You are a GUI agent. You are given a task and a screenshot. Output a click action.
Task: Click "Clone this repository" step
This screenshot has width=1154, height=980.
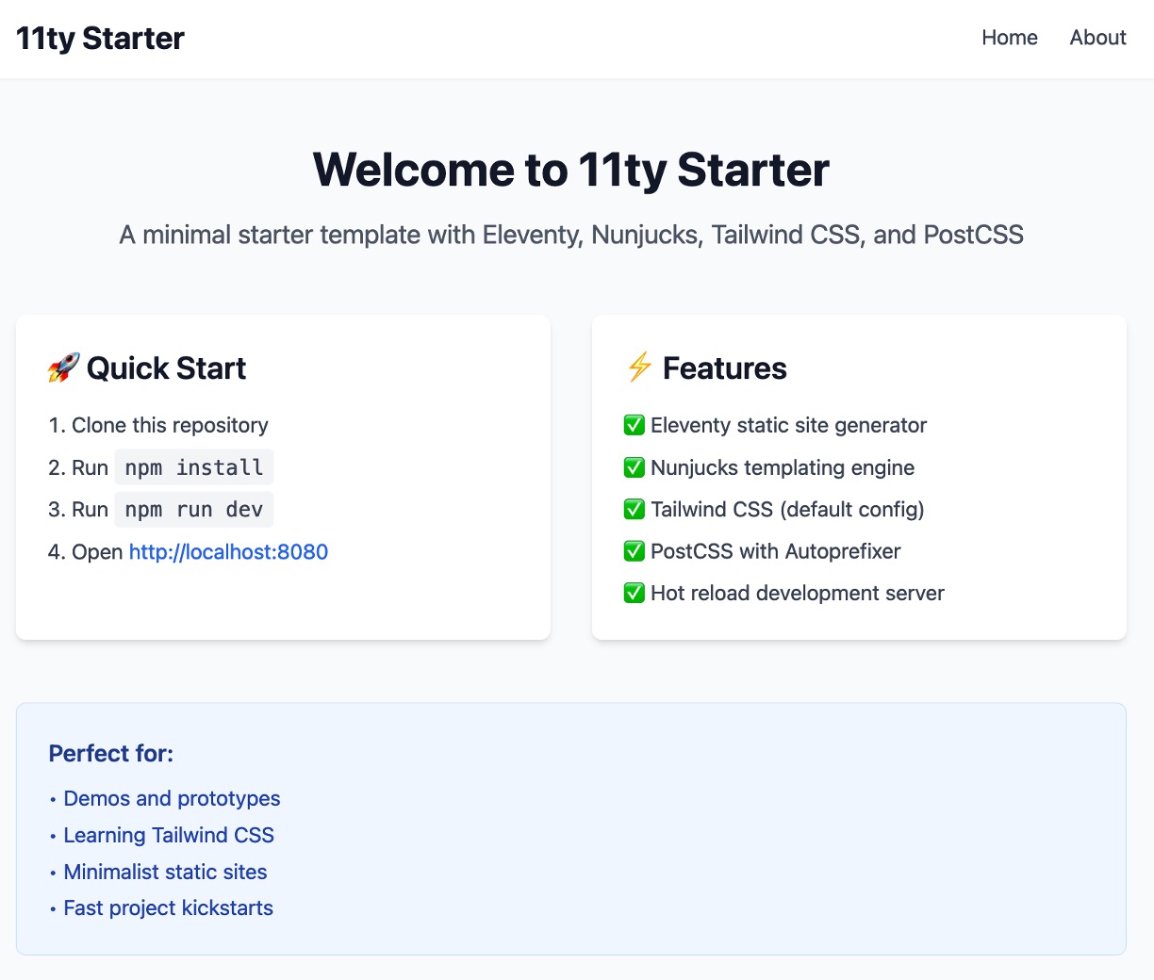click(x=170, y=425)
